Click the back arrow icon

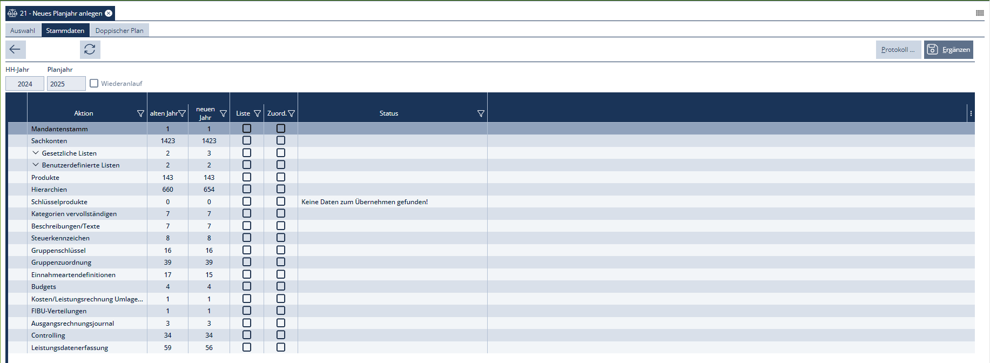pyautogui.click(x=15, y=50)
